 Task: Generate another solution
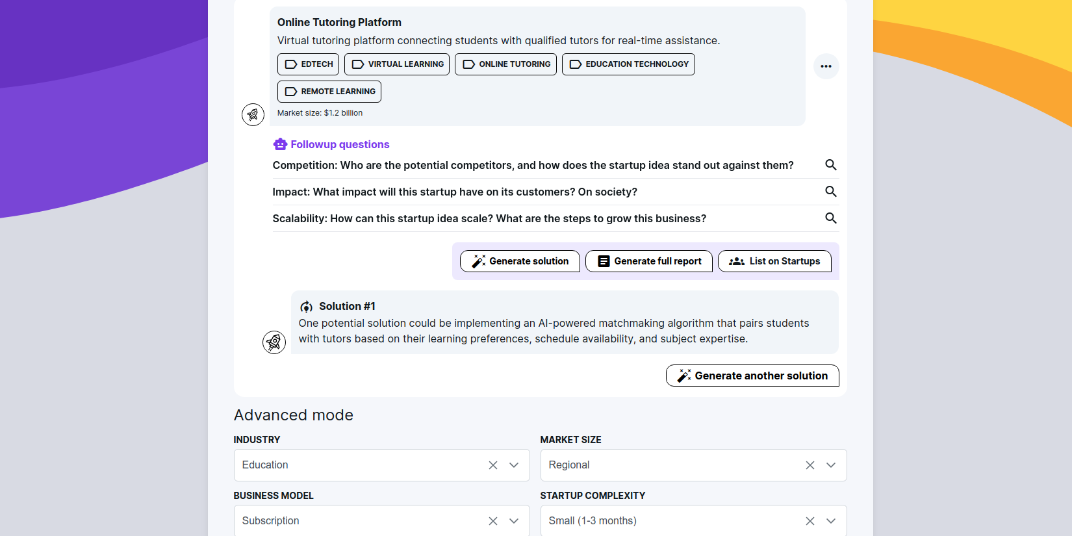752,376
